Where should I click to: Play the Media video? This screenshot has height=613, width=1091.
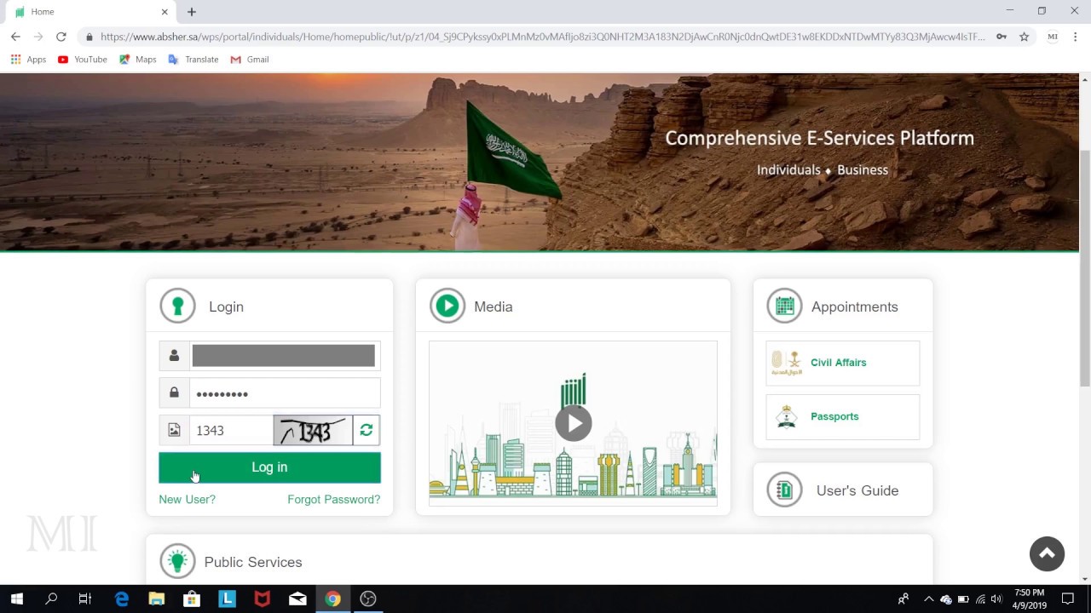573,423
